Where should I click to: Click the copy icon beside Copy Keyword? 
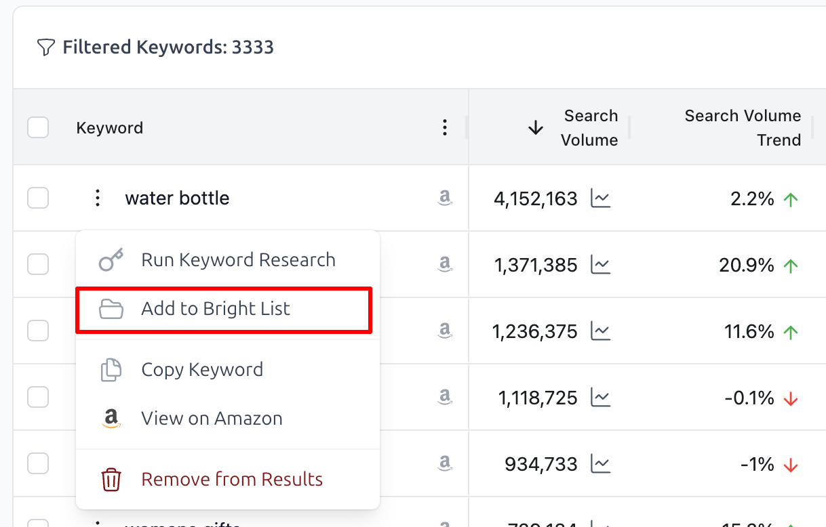pyautogui.click(x=111, y=369)
